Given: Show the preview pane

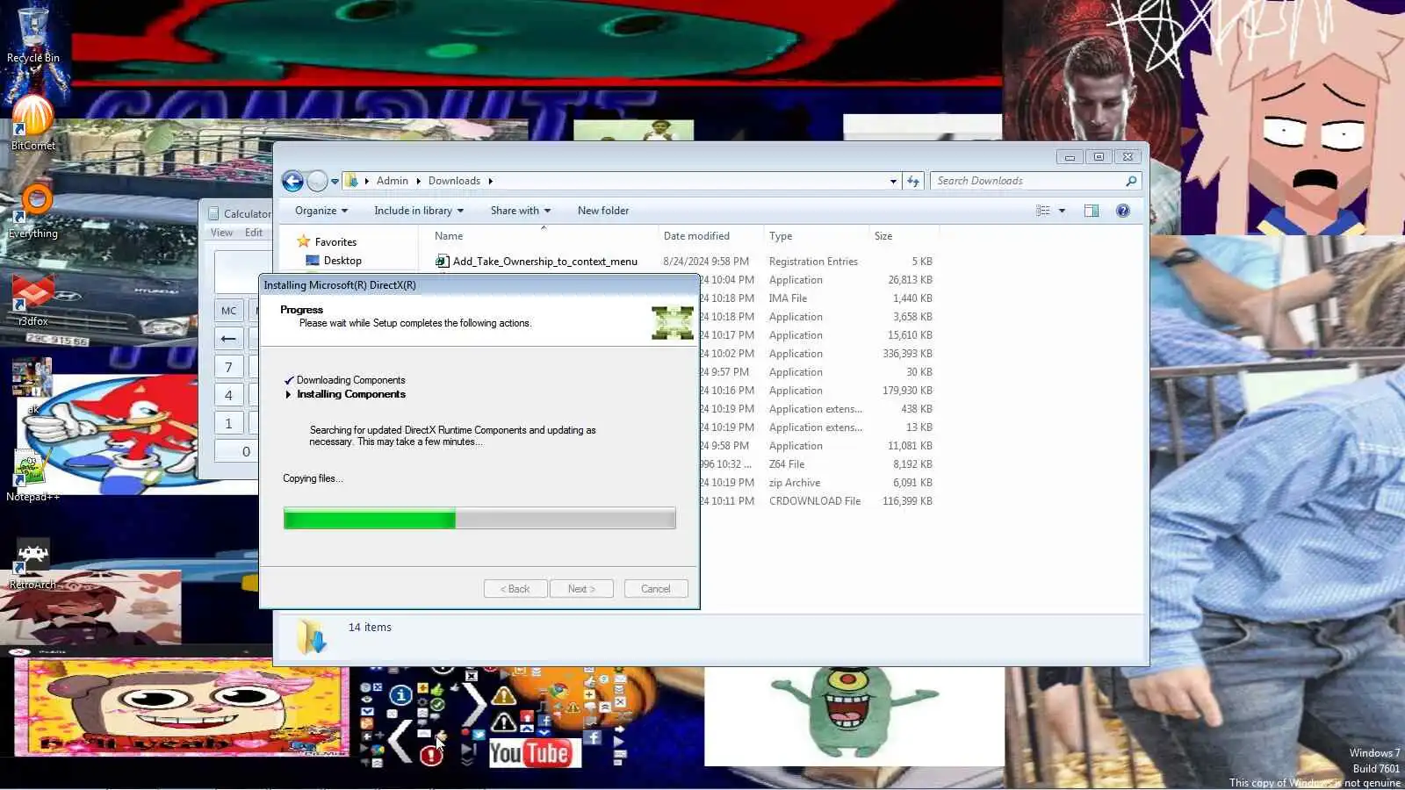Looking at the screenshot, I should tap(1092, 211).
